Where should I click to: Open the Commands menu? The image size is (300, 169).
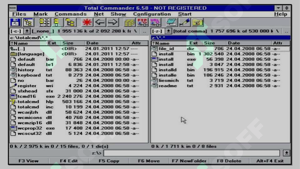[71, 14]
